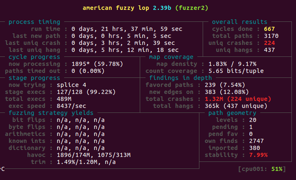Click the imported value 380

pyautogui.click(x=254, y=148)
